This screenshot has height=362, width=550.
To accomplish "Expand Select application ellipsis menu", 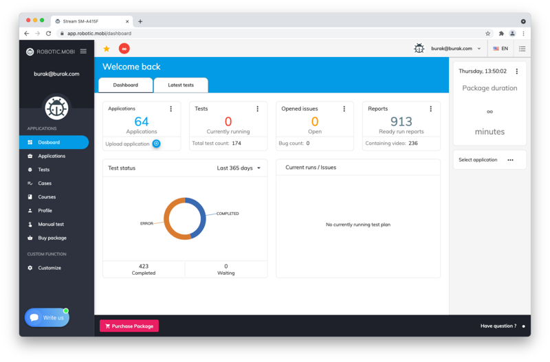I will click(x=510, y=160).
